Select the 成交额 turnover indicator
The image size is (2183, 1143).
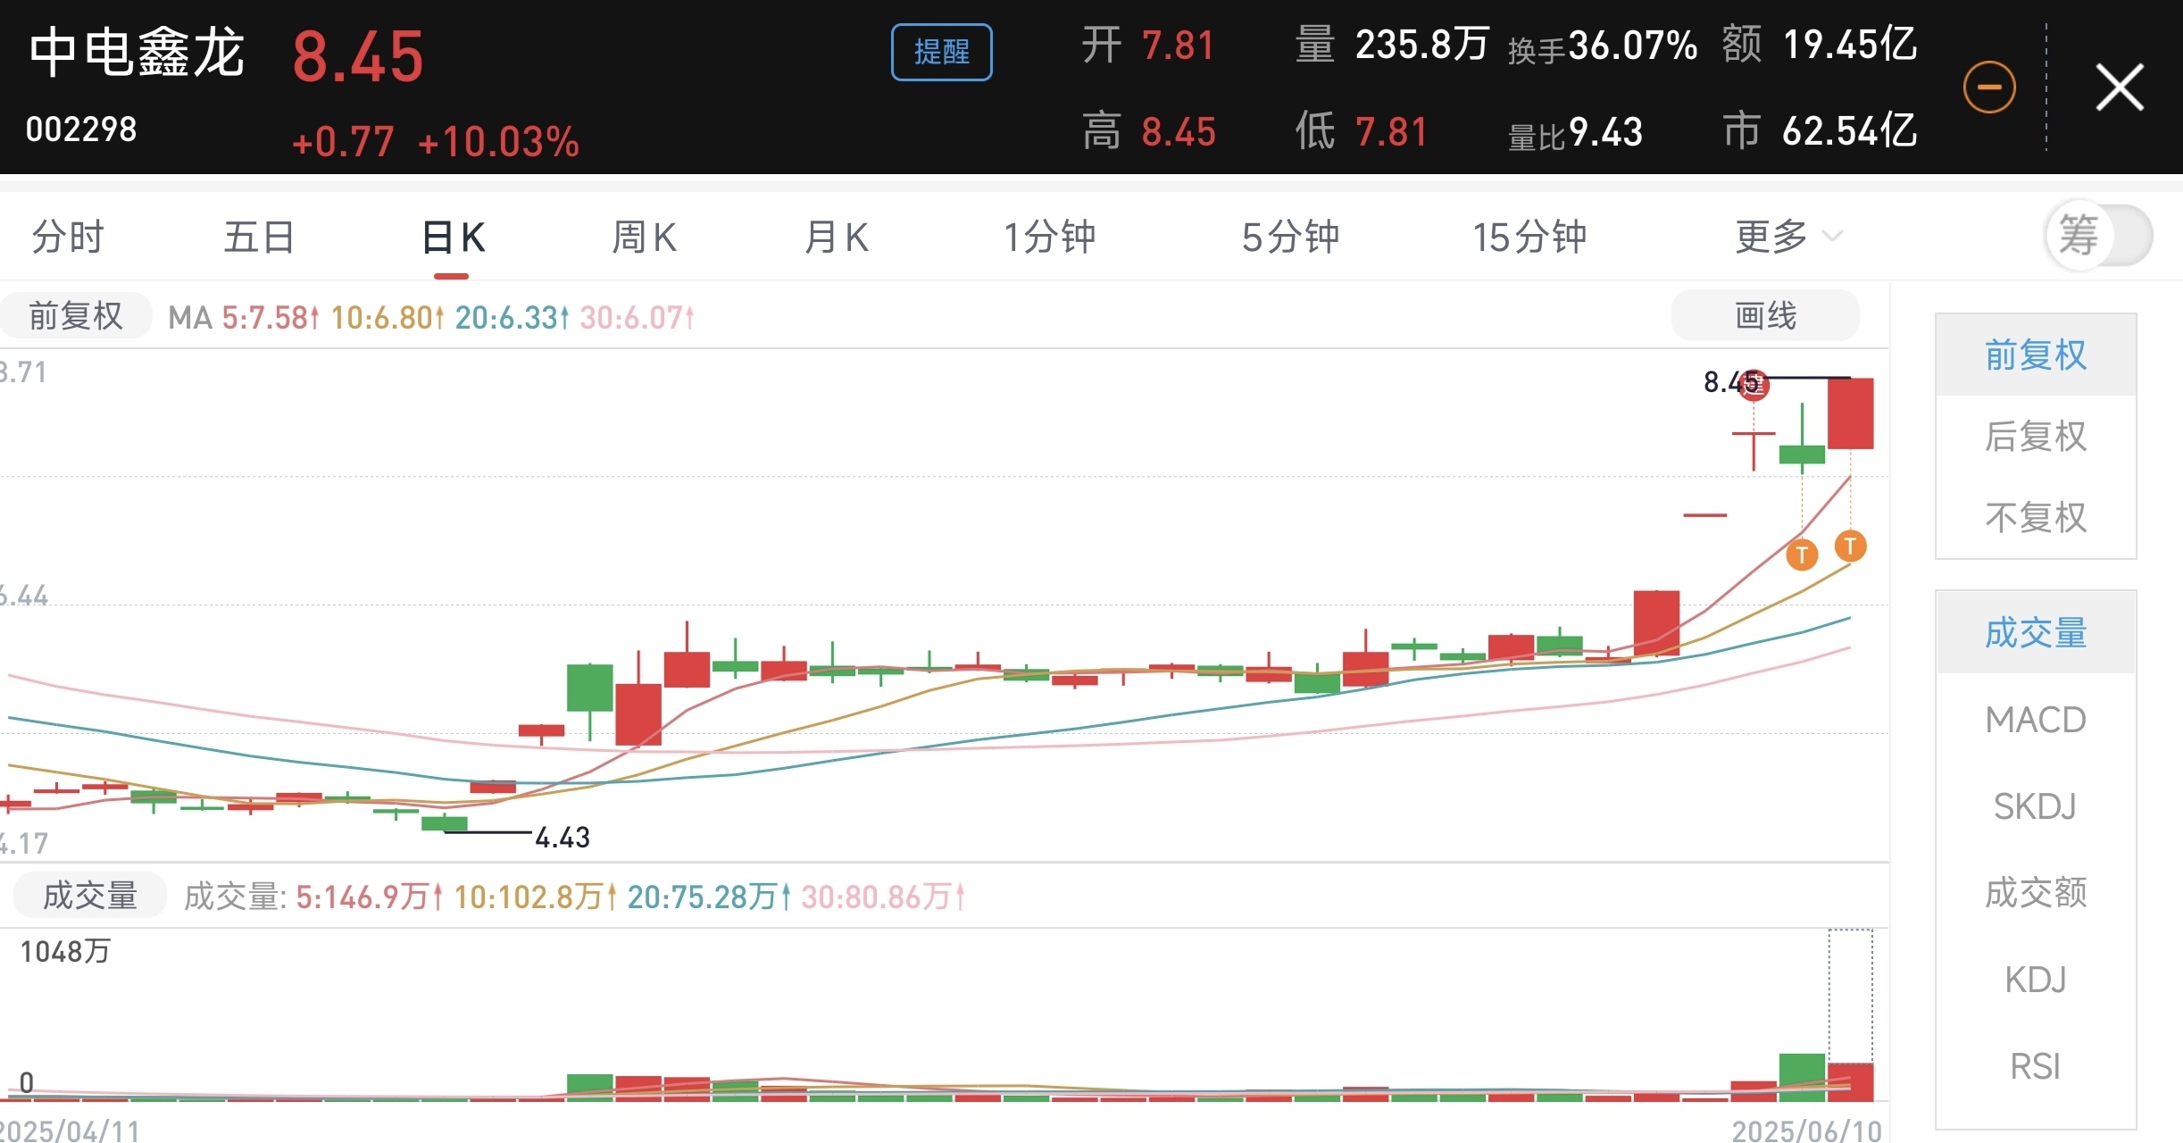pos(2036,893)
